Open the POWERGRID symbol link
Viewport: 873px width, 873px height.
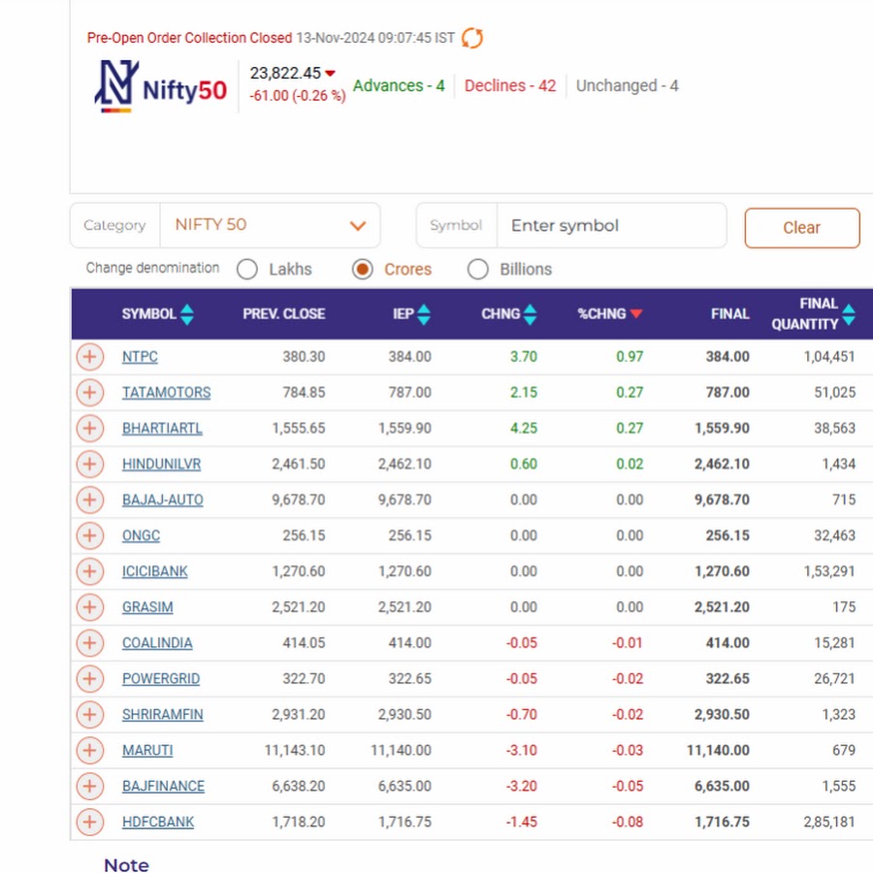pyautogui.click(x=161, y=679)
